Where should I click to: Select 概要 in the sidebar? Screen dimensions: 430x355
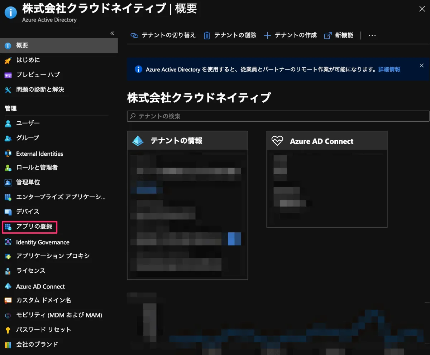tap(59, 45)
